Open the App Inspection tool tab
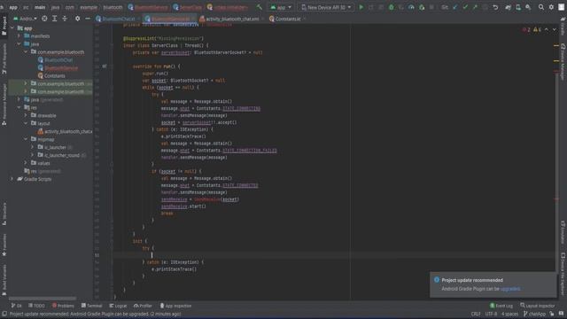This screenshot has width=567, height=319. tap(175, 306)
